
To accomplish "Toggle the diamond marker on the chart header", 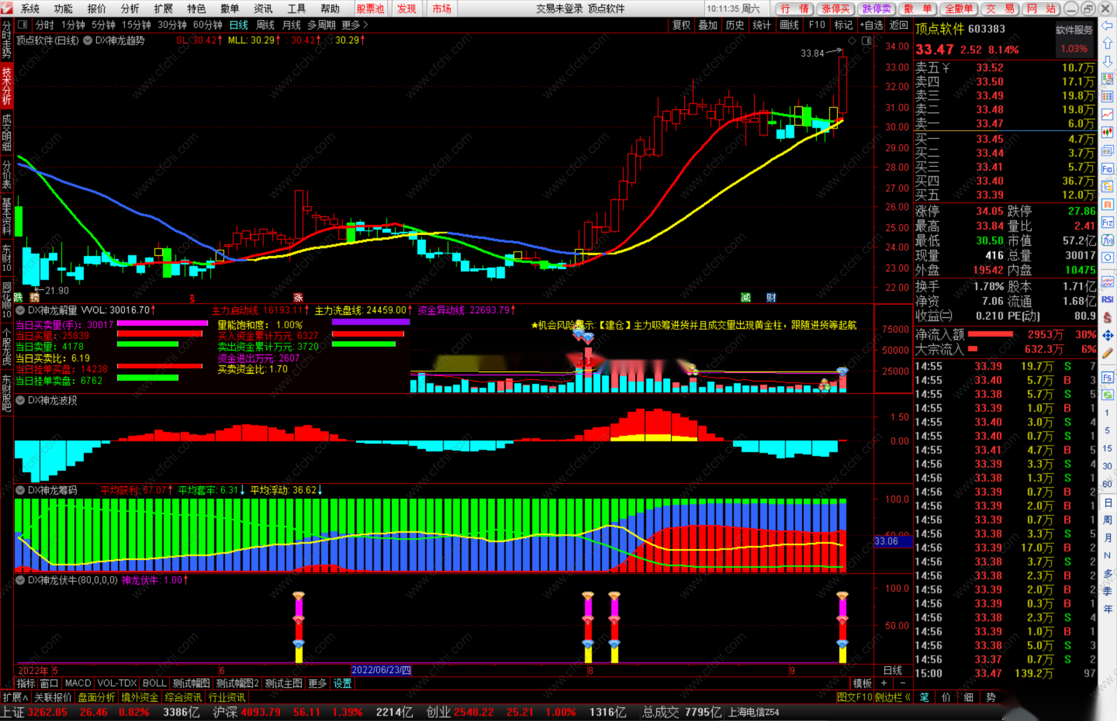I will pos(852,41).
